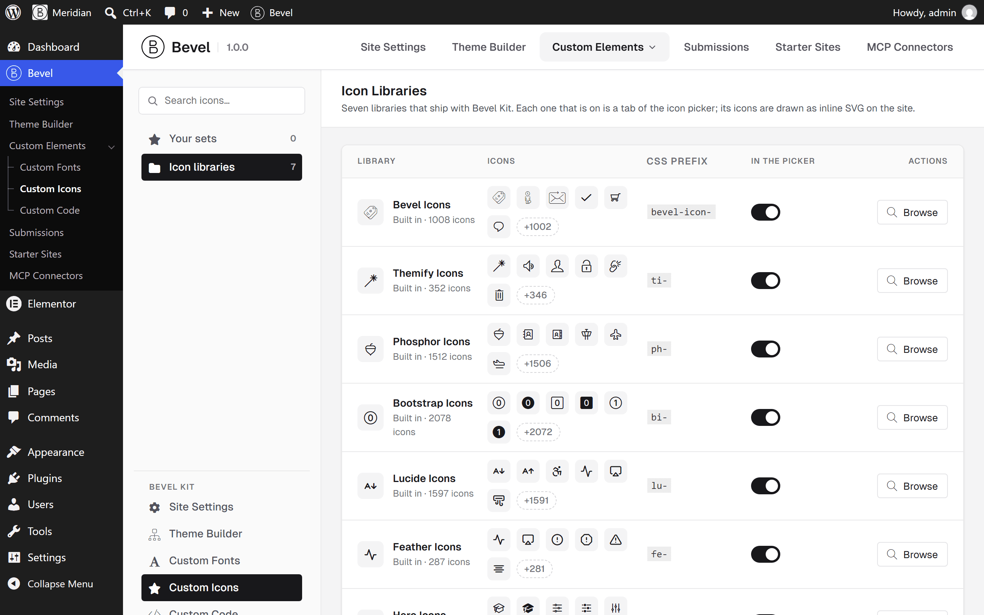
Task: Browse the Bootstrap Icons library
Action: click(x=912, y=417)
